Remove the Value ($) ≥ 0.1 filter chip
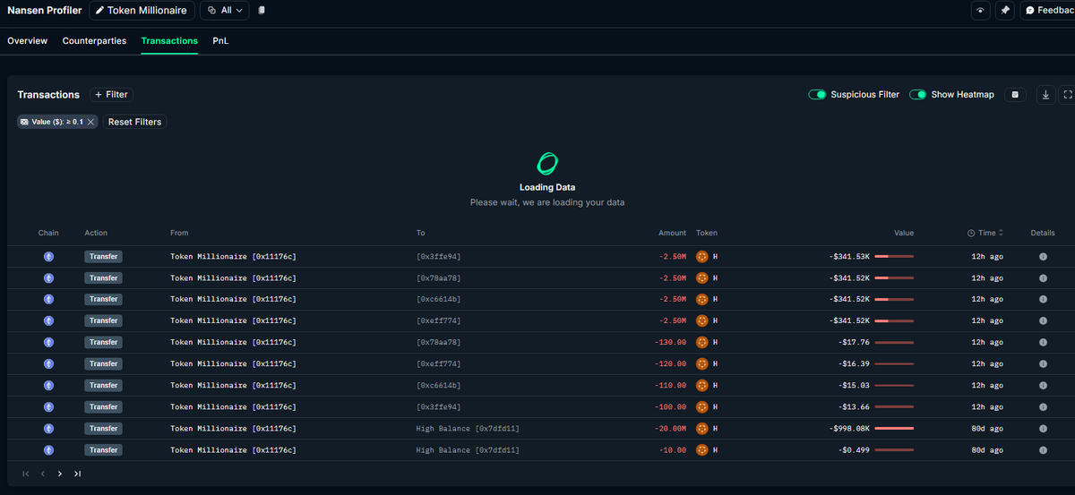 coord(90,122)
